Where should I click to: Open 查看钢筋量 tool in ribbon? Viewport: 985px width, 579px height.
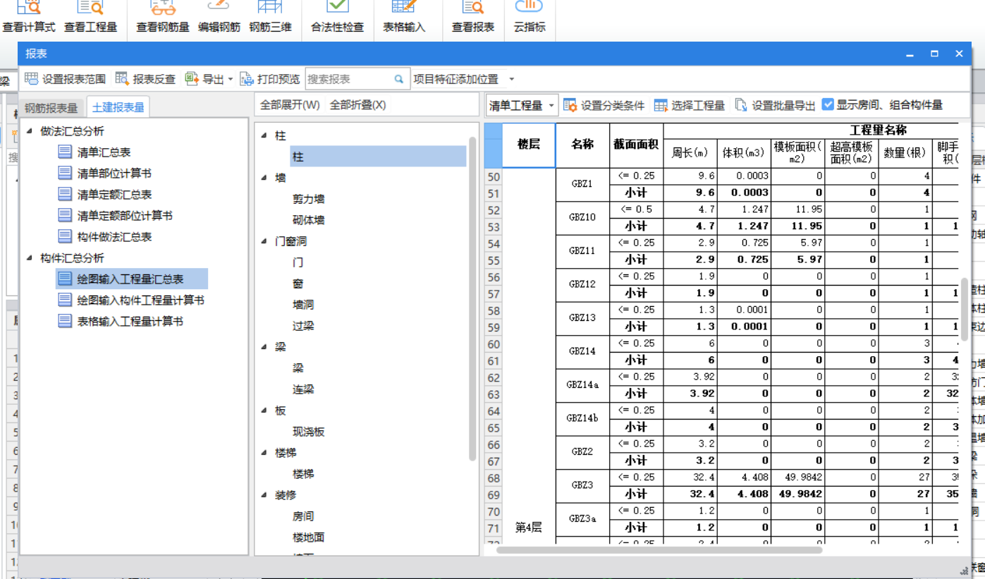coord(163,18)
